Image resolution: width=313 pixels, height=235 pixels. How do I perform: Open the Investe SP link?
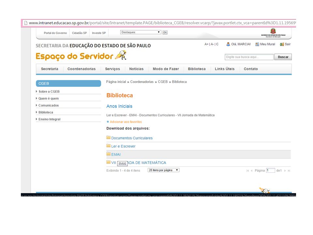[x=99, y=33]
